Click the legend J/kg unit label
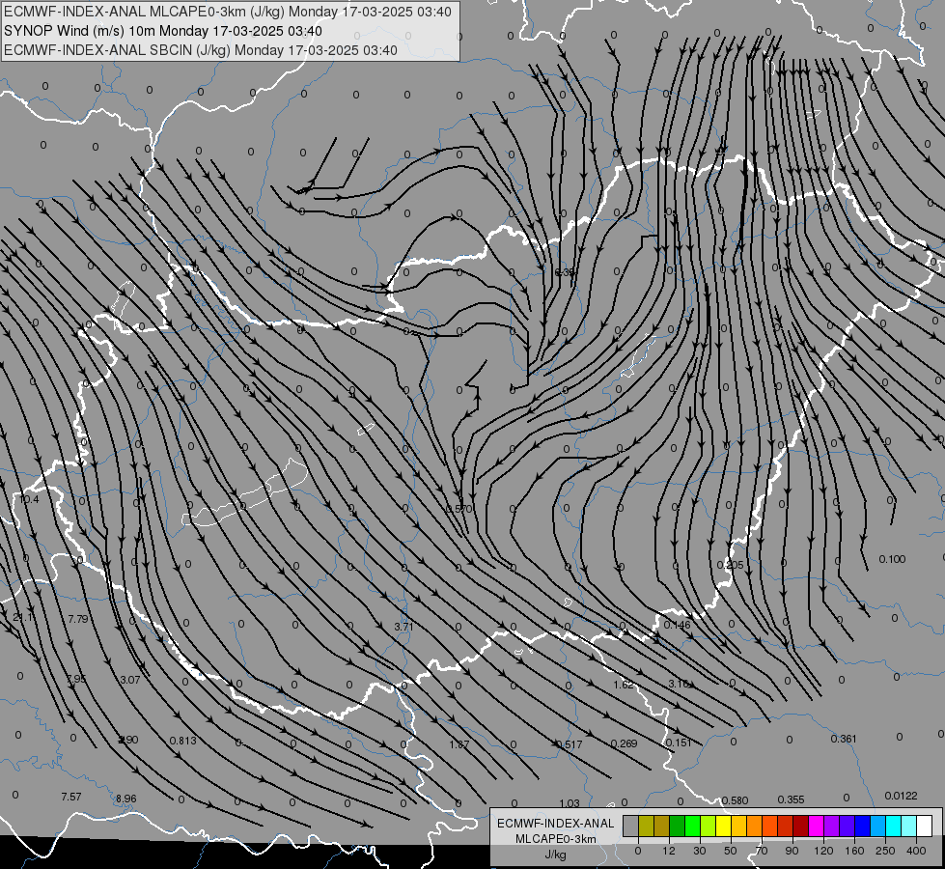945x869 pixels. click(x=555, y=855)
